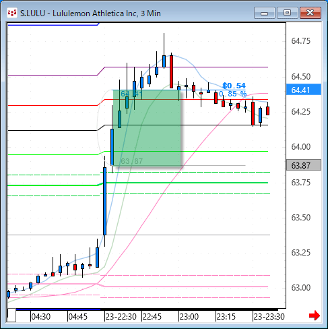Screen dimensions: 328x329
Task: Click the $0.54 measurement label
Action: coord(234,86)
